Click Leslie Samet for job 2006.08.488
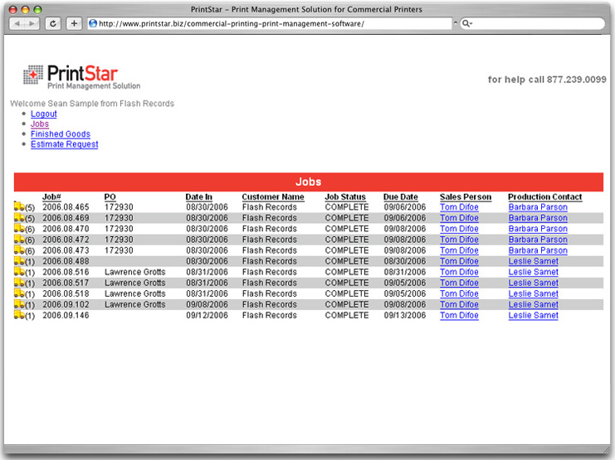The height and width of the screenshot is (460, 615). click(534, 261)
